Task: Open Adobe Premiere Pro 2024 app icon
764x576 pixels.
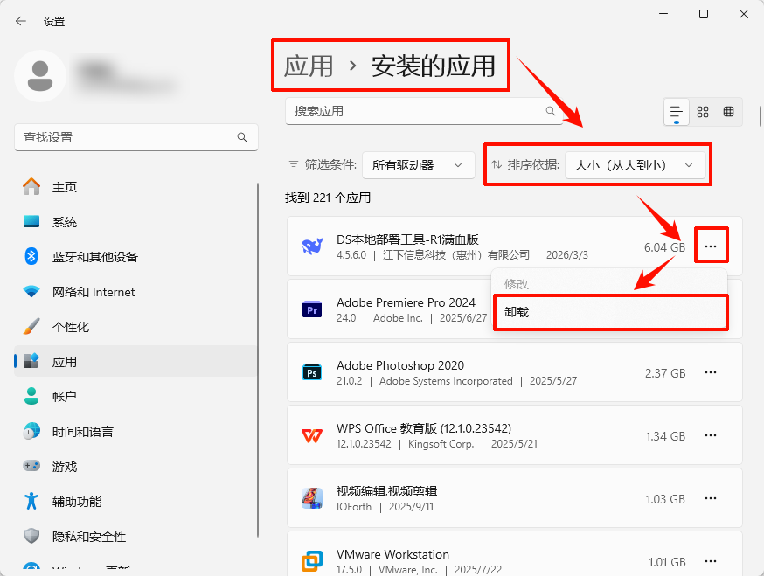Action: click(312, 310)
